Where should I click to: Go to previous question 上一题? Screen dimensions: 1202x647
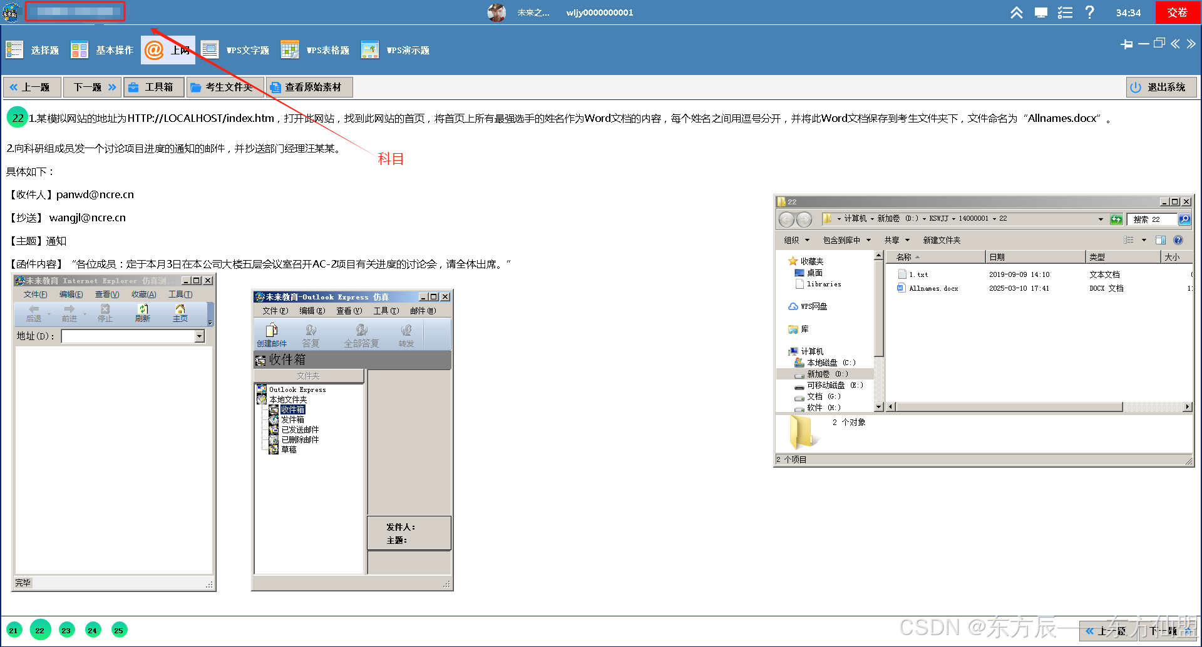[31, 87]
